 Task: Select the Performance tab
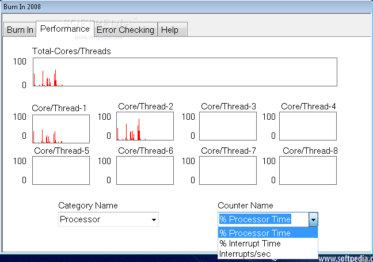65,29
